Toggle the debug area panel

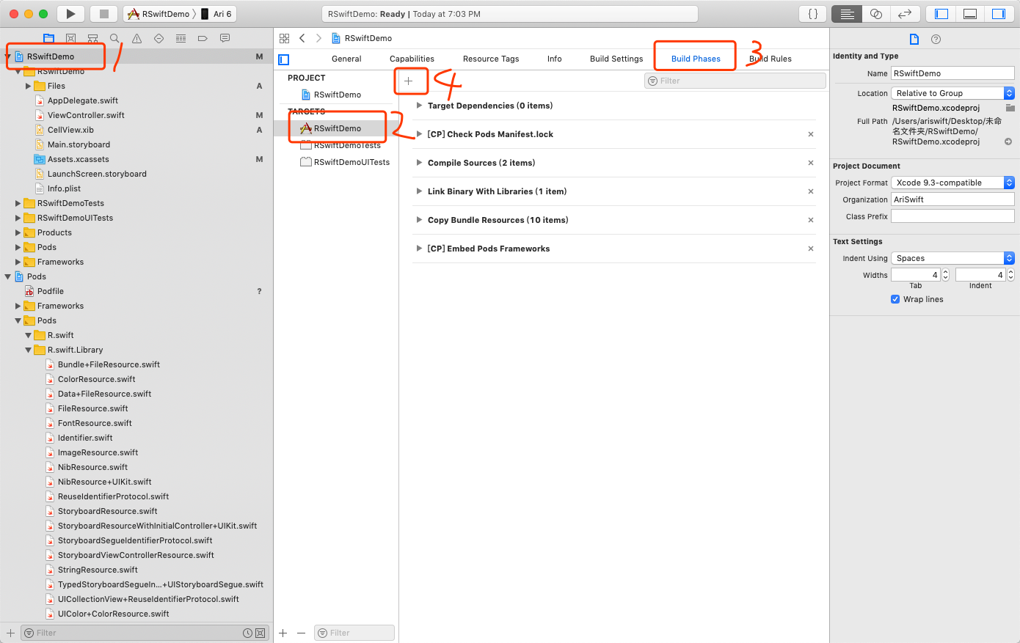(x=970, y=14)
